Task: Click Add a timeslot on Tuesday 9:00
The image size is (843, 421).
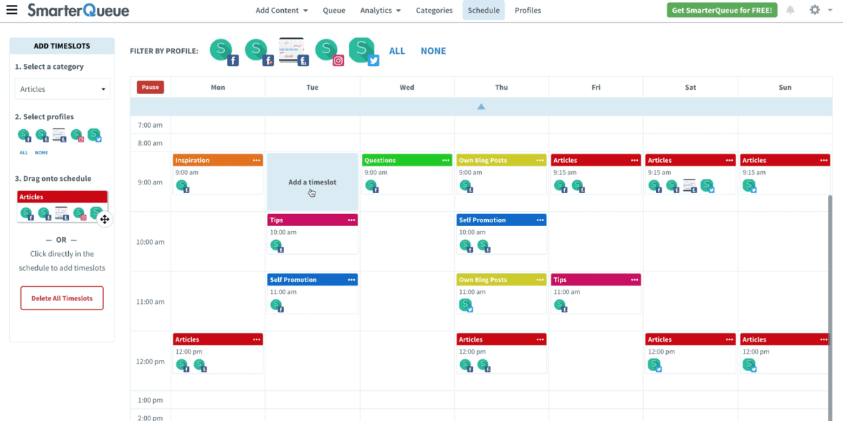Action: point(313,182)
